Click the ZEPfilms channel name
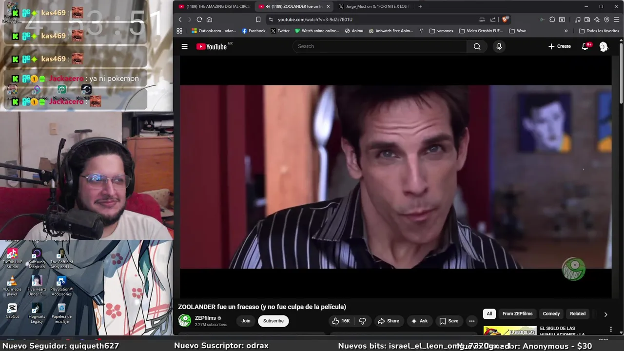Screen dimensions: 624x351 (x=205, y=318)
